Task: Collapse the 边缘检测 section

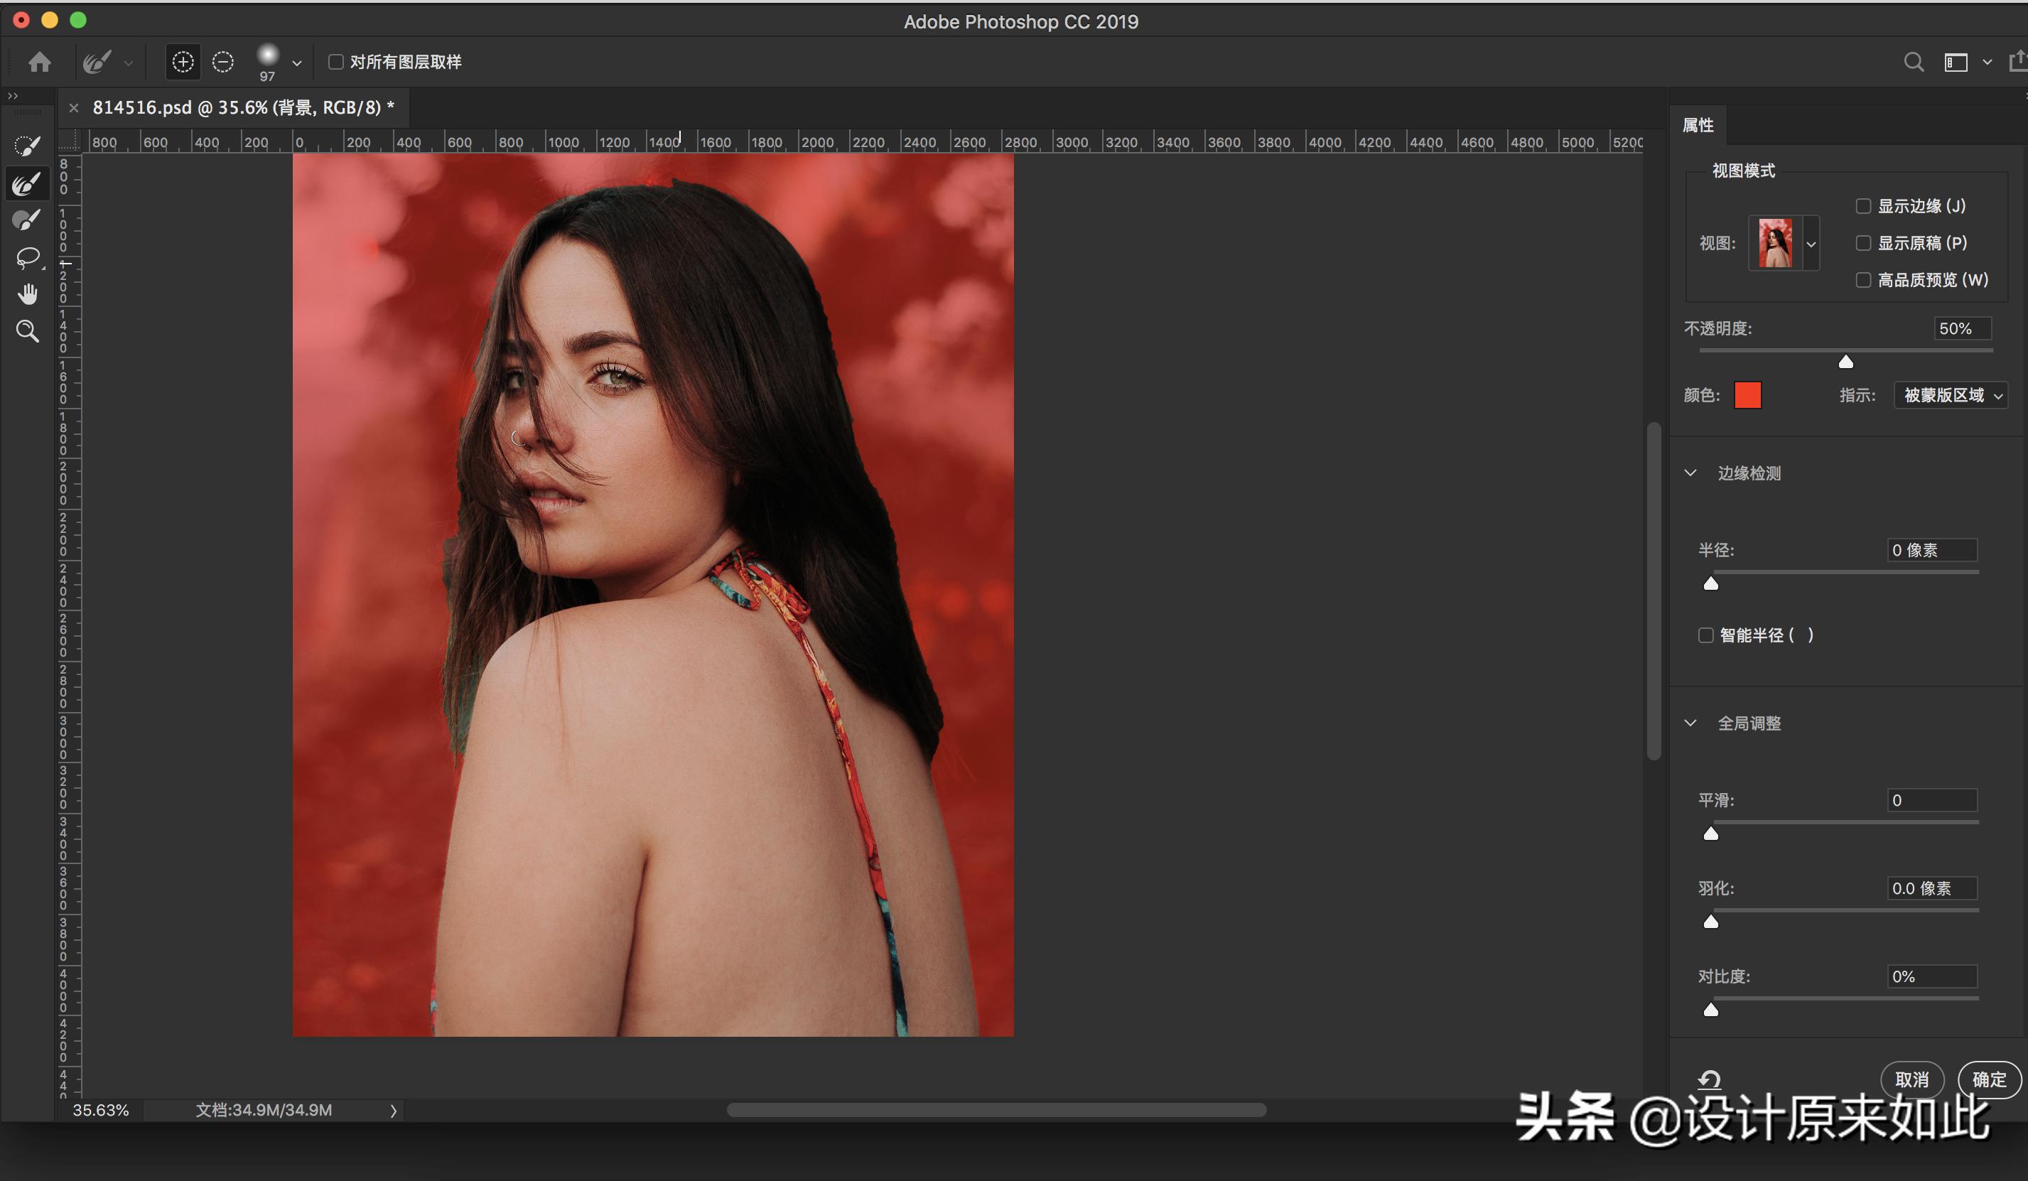Action: tap(1690, 473)
